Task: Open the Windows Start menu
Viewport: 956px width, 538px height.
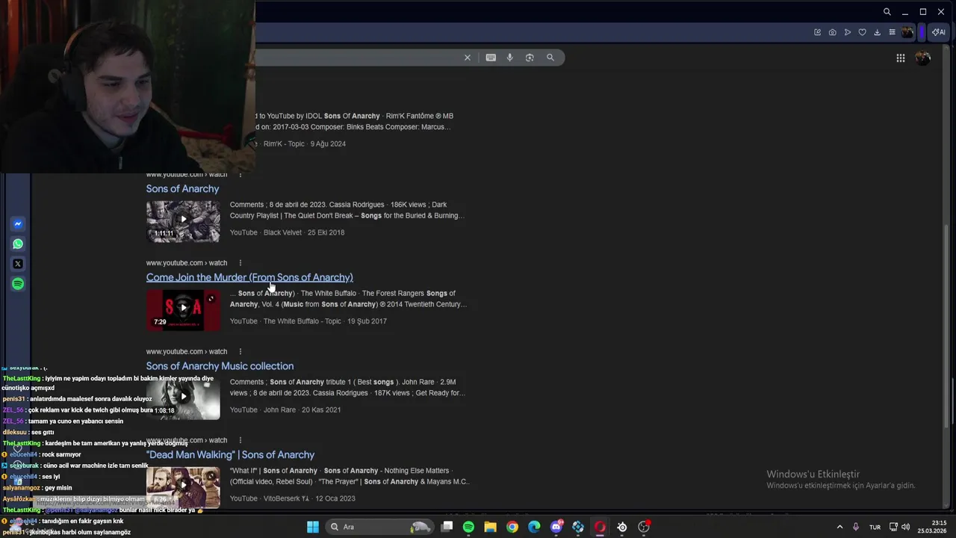Action: [x=313, y=527]
